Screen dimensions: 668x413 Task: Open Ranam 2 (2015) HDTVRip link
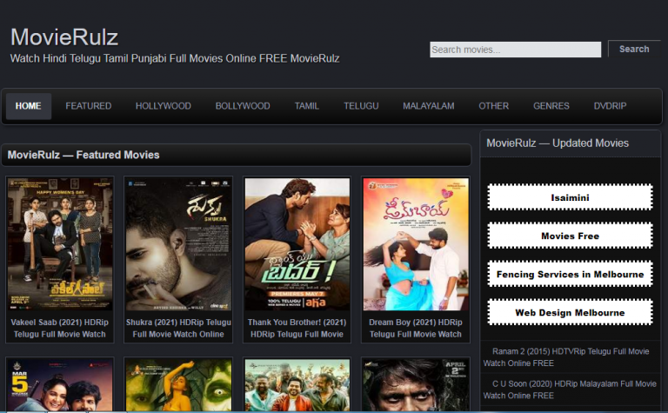pyautogui.click(x=566, y=357)
